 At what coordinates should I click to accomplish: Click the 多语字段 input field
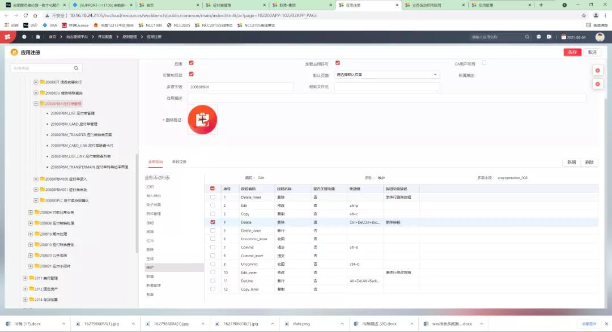point(240,87)
